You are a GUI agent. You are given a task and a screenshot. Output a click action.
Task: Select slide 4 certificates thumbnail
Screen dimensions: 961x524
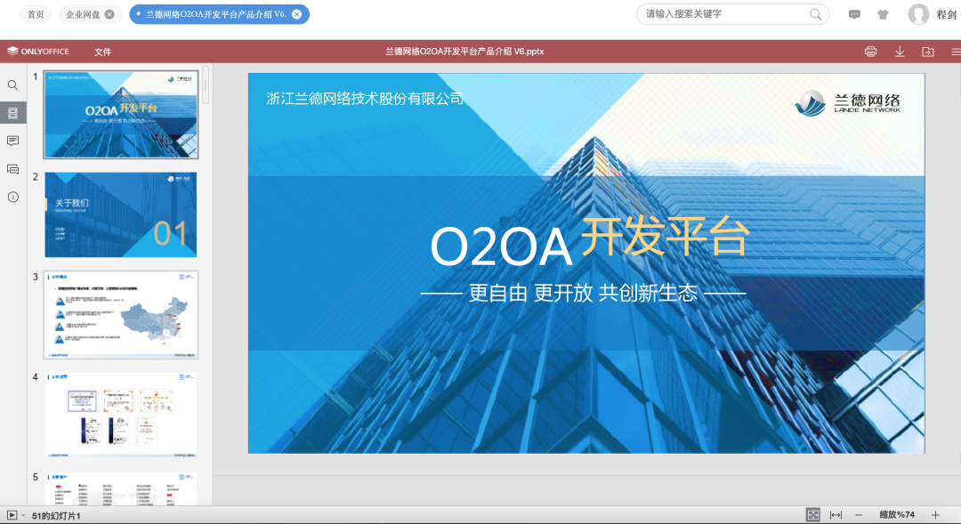pyautogui.click(x=121, y=415)
